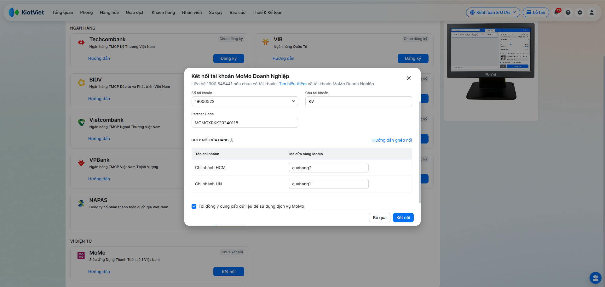Open the Kênh bán & OTAs dropdown
Image resolution: width=605 pixels, height=287 pixels.
pyautogui.click(x=493, y=12)
